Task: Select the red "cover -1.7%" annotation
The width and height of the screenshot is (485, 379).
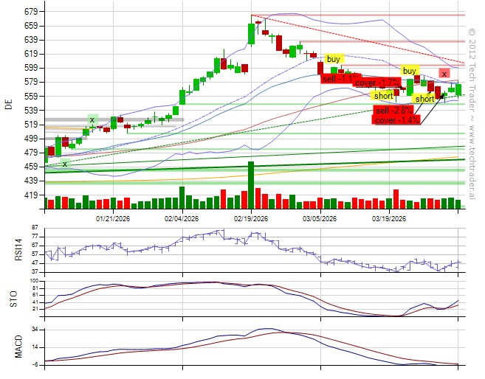Action: click(375, 83)
